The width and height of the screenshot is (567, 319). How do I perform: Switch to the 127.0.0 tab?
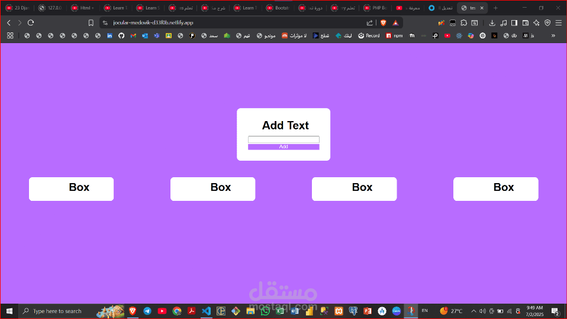click(50, 8)
